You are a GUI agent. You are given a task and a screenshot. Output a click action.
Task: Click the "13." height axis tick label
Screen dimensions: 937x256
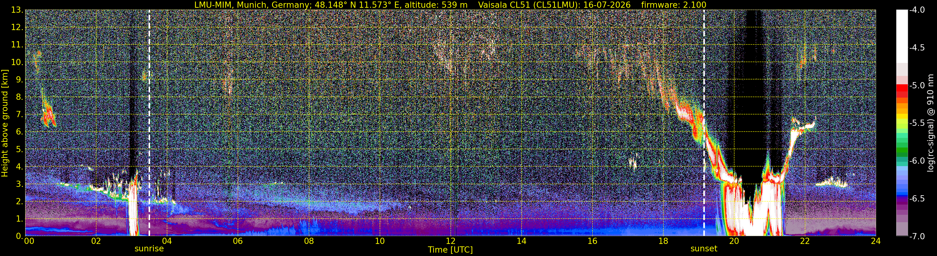[x=17, y=10]
